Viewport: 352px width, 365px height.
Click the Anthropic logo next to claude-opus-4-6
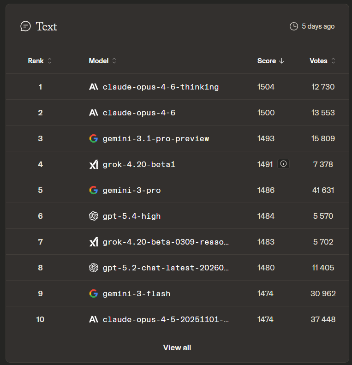click(94, 113)
